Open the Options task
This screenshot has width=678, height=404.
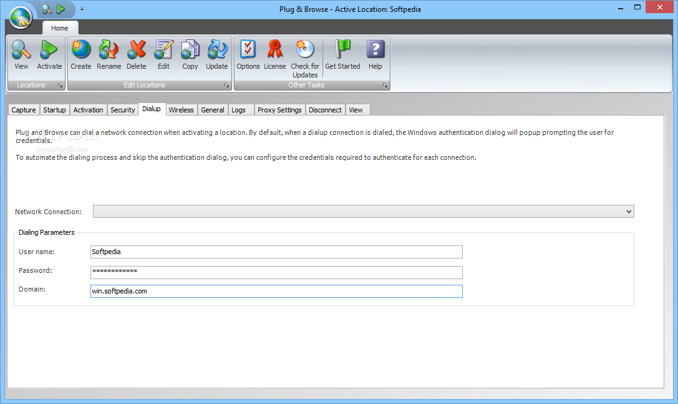pyautogui.click(x=248, y=54)
